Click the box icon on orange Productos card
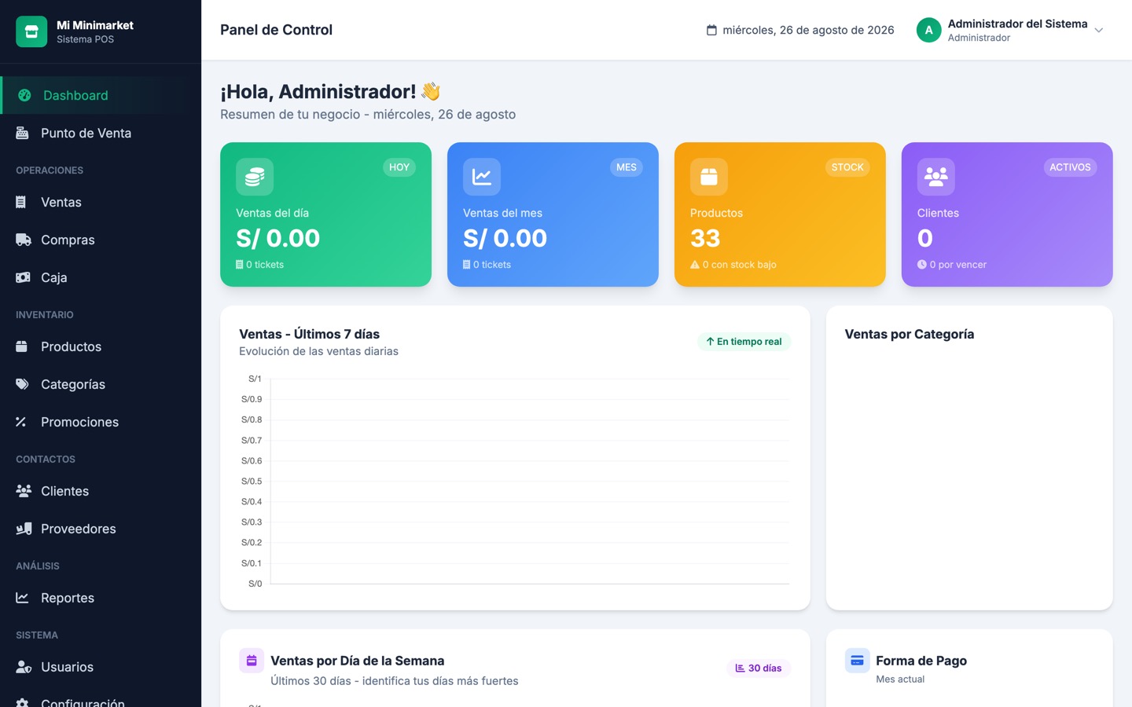The width and height of the screenshot is (1132, 707). click(x=709, y=177)
